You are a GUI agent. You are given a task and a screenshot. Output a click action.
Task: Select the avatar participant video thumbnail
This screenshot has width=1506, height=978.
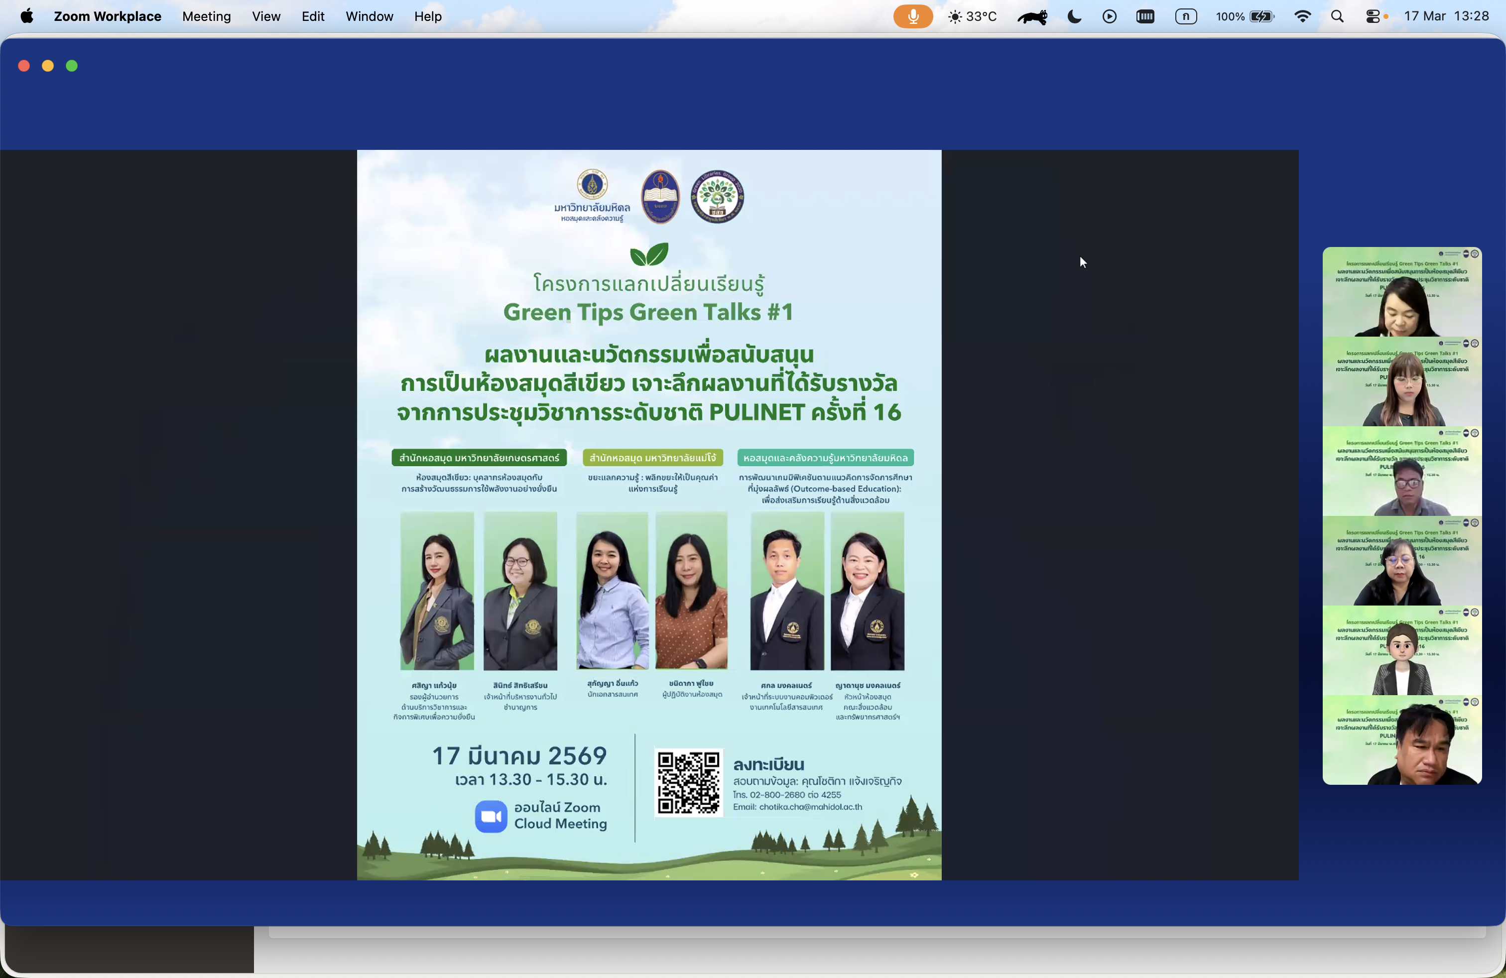point(1401,650)
